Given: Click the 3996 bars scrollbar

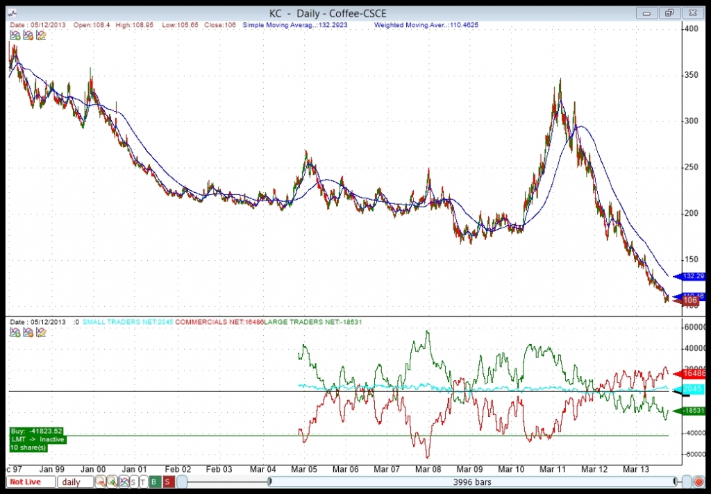Looking at the screenshot, I should tap(472, 482).
